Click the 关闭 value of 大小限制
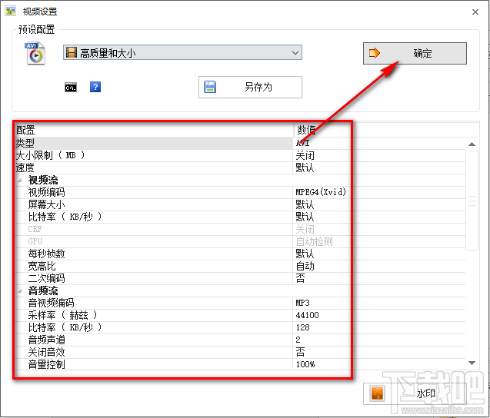This screenshot has height=418, width=490. pyautogui.click(x=305, y=155)
